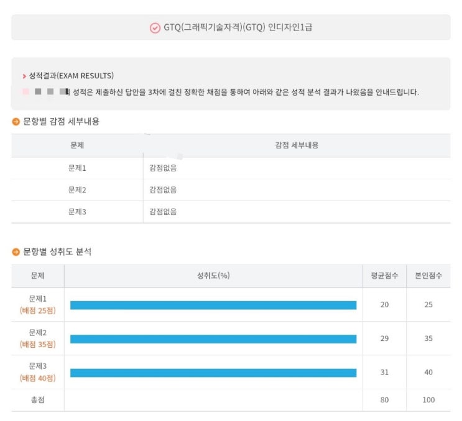
Task: Click 문제3 label in achievement table
Action: coord(38,366)
